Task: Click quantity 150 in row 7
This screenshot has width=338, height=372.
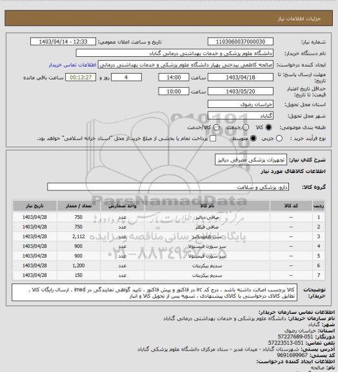Action: tap(79, 275)
